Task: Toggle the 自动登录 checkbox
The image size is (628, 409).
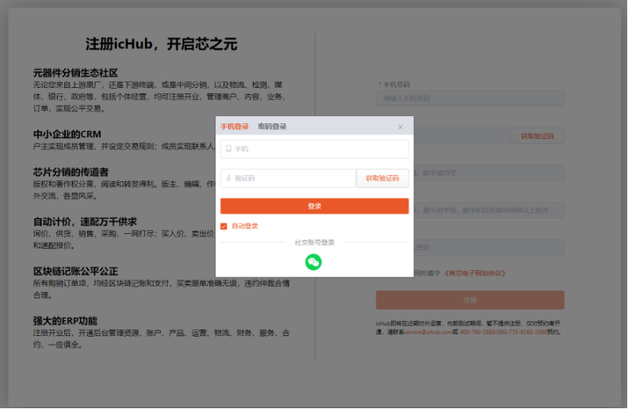Action: tap(223, 226)
